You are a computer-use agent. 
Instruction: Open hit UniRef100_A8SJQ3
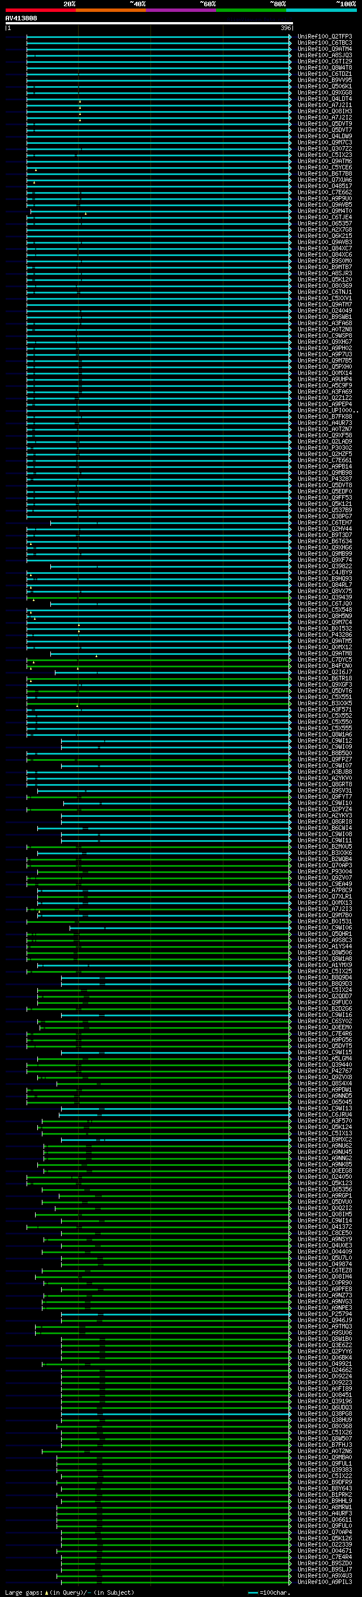(325, 55)
